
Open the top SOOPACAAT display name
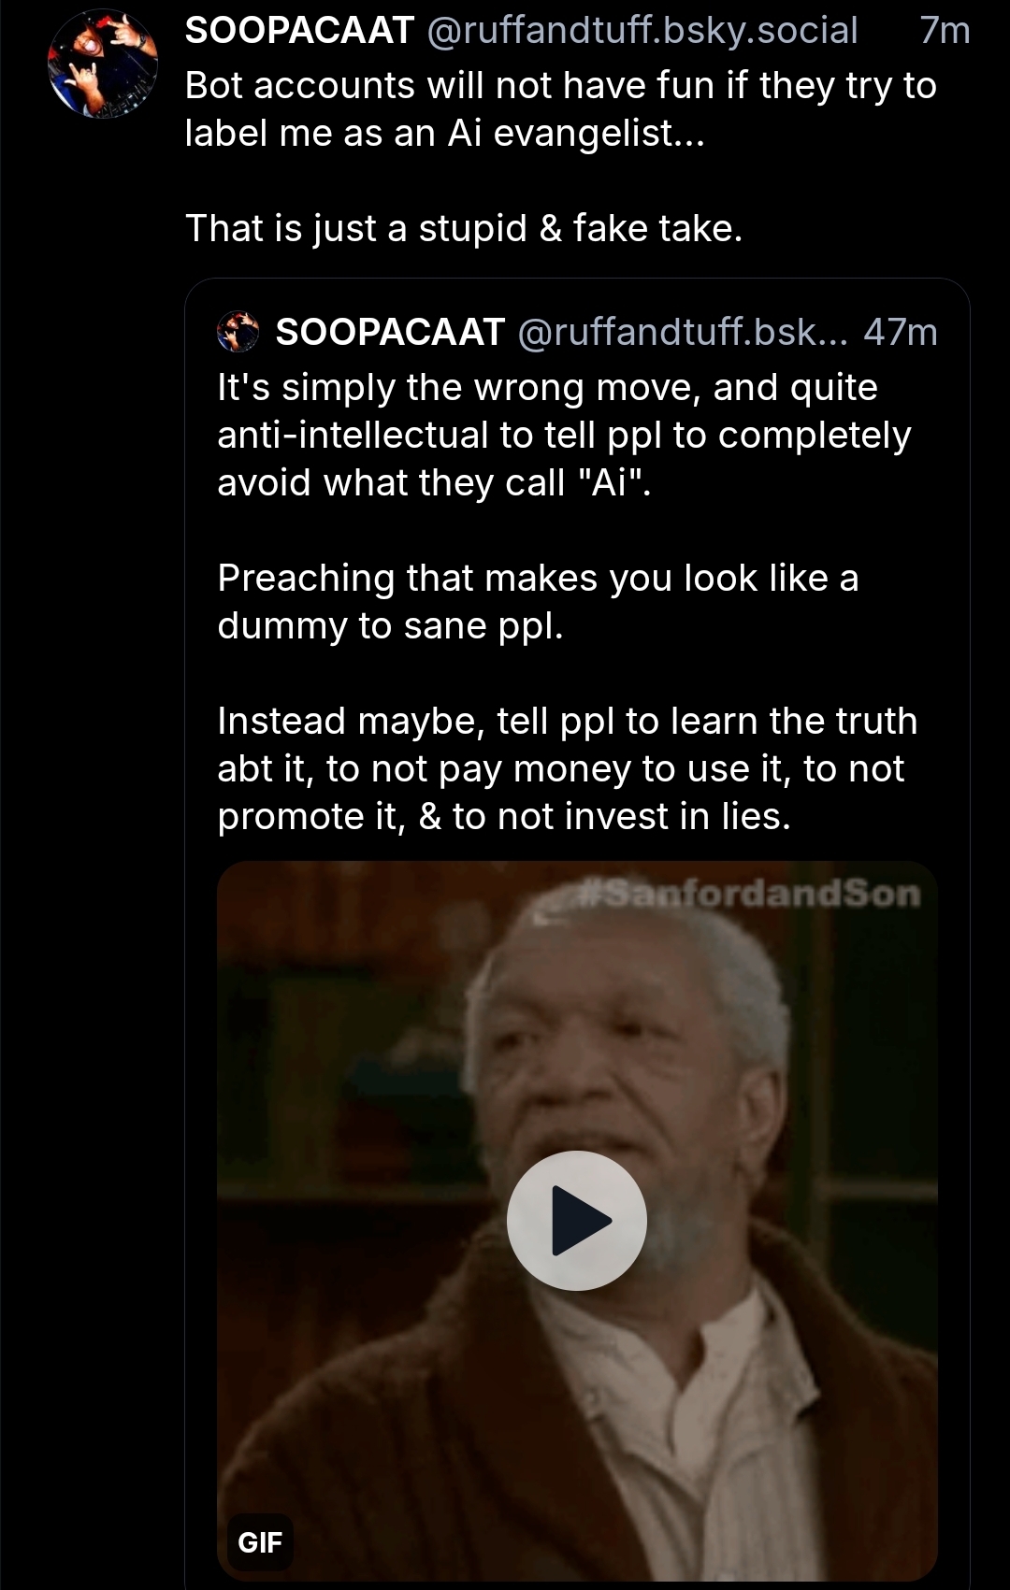(x=299, y=31)
